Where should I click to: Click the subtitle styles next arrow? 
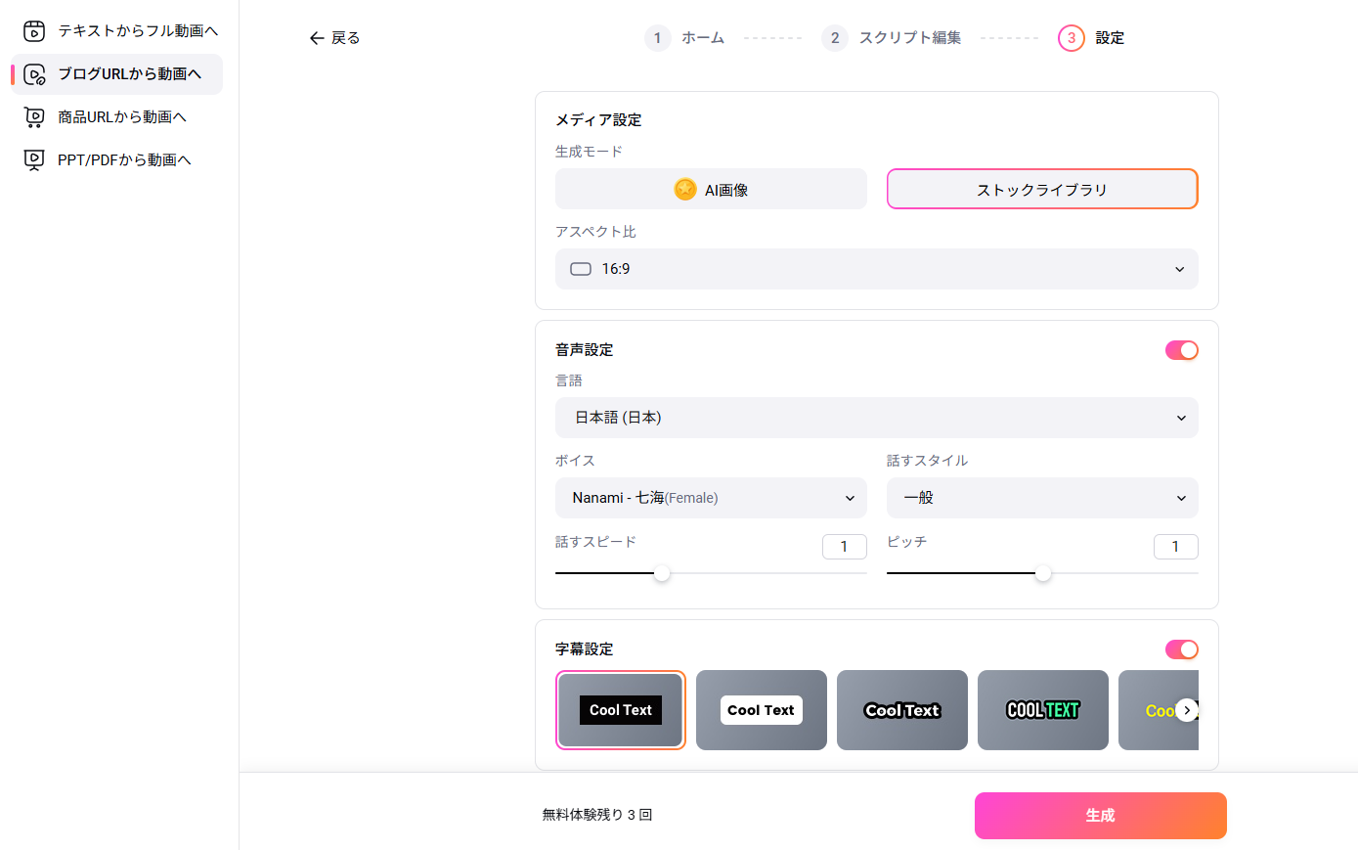click(x=1187, y=710)
